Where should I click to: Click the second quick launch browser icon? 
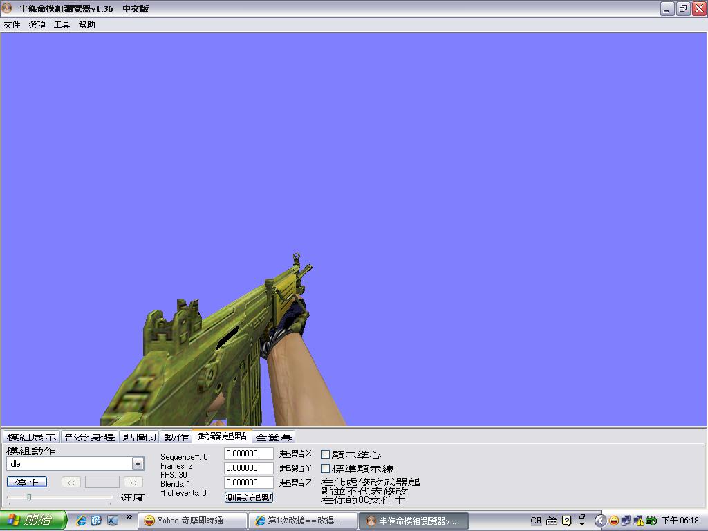97,521
